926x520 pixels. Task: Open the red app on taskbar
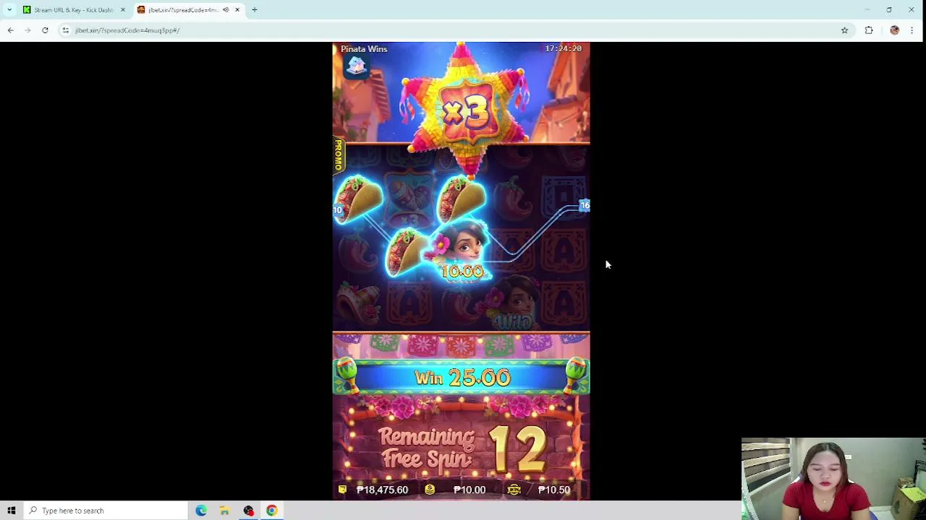(248, 511)
